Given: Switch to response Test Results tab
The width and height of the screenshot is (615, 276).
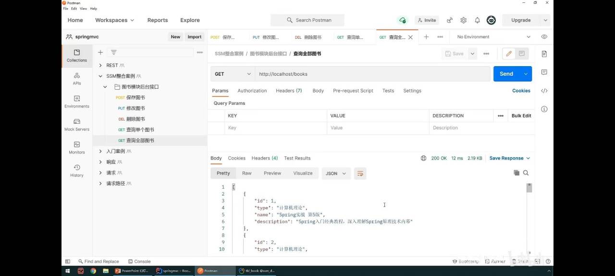Looking at the screenshot, I should [297, 158].
